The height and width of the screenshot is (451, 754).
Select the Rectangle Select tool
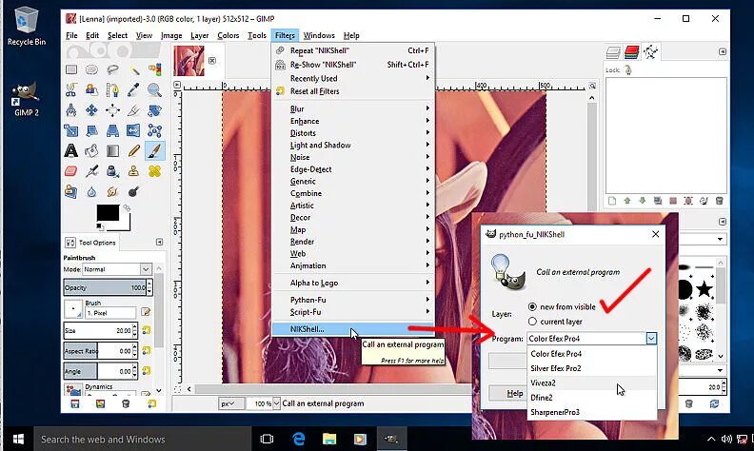71,69
